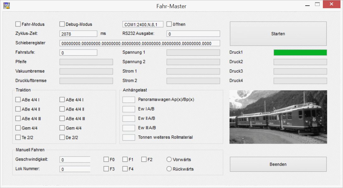Click the black-and-white train photograph
The image size is (343, 188).
278,117
